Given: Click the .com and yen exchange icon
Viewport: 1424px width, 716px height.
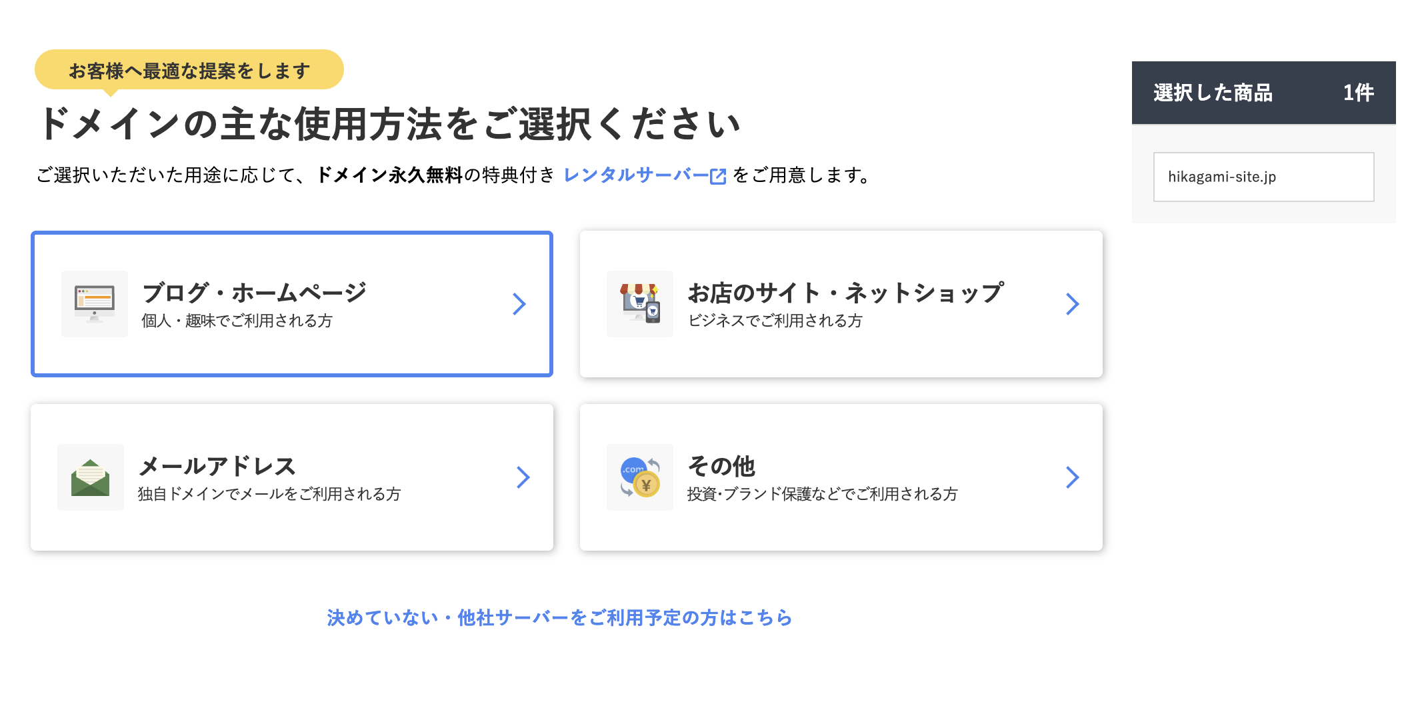Looking at the screenshot, I should pos(639,477).
